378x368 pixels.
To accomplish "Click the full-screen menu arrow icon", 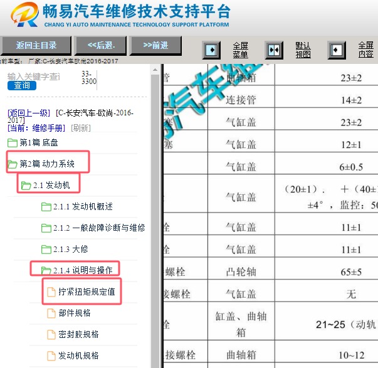I will click(211, 50).
